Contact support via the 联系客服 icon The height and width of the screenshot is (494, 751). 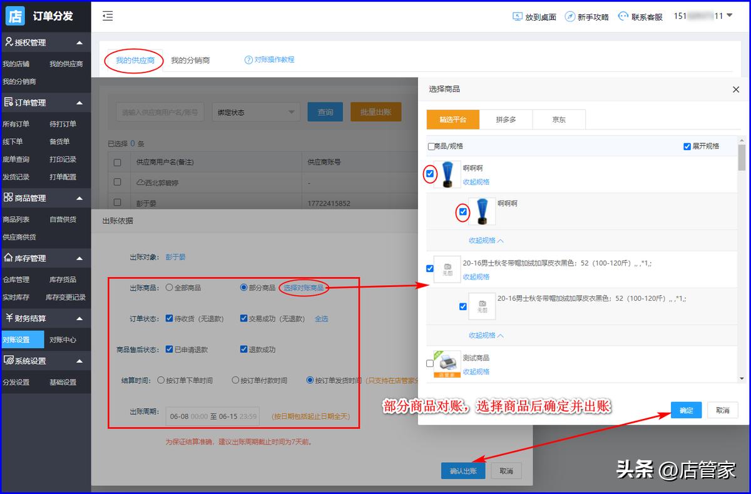pos(621,16)
